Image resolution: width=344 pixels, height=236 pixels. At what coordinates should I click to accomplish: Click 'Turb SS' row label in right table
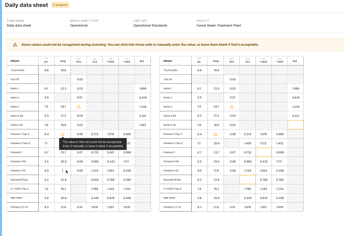[x=168, y=79]
